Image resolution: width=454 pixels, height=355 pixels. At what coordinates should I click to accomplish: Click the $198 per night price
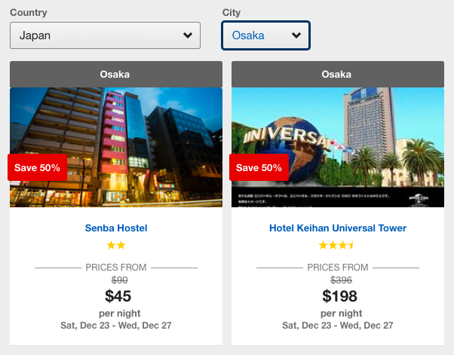pos(339,296)
